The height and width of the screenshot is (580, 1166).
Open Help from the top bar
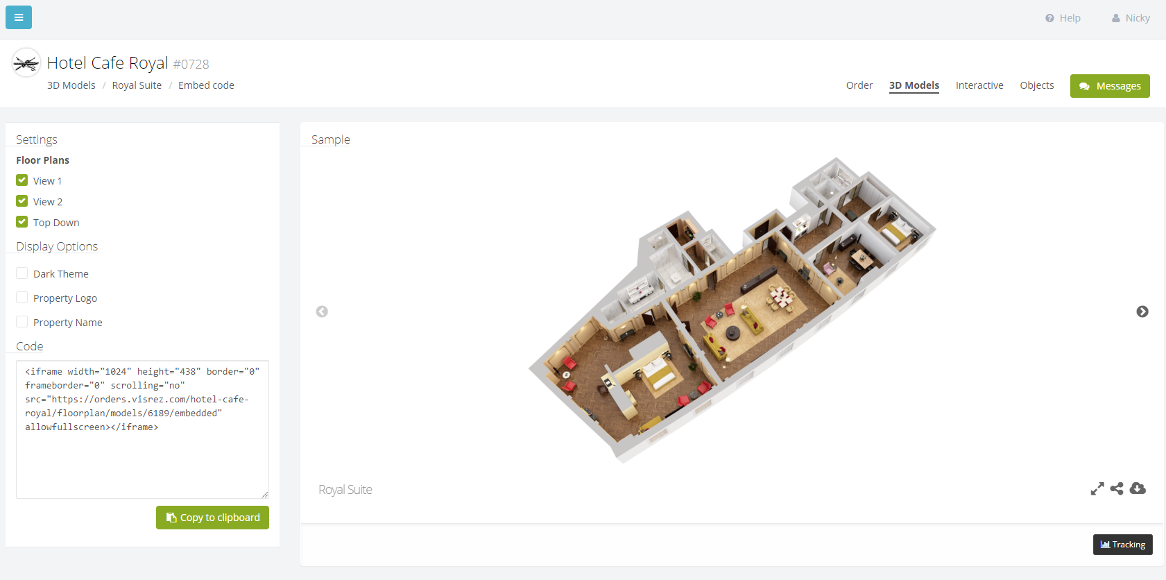1063,18
